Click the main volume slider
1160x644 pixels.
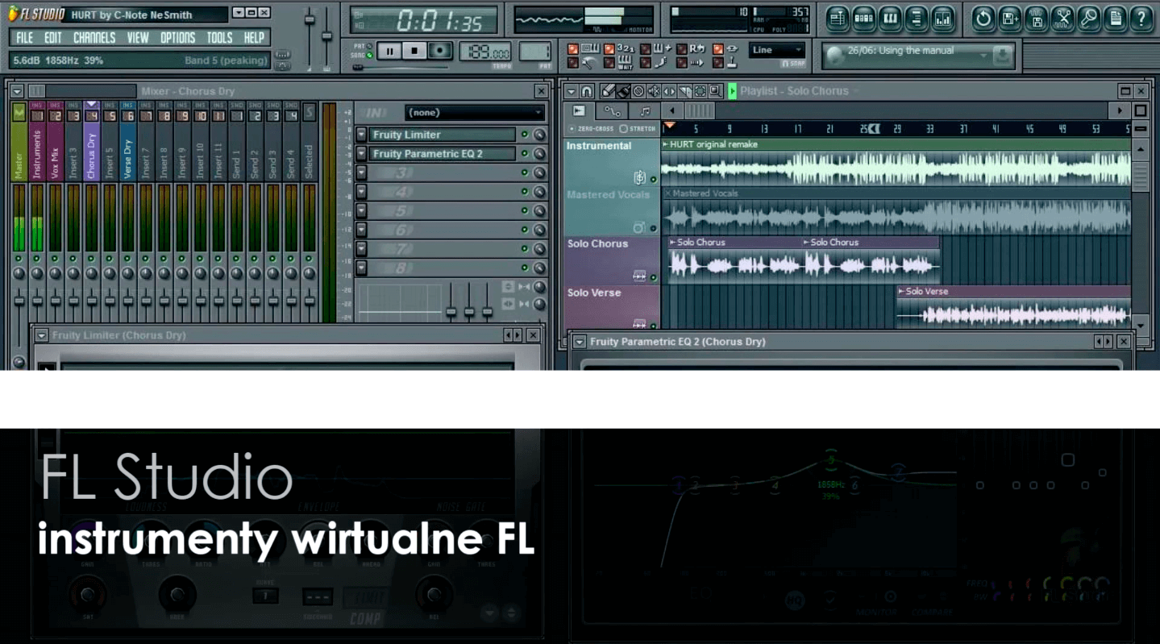pos(309,35)
